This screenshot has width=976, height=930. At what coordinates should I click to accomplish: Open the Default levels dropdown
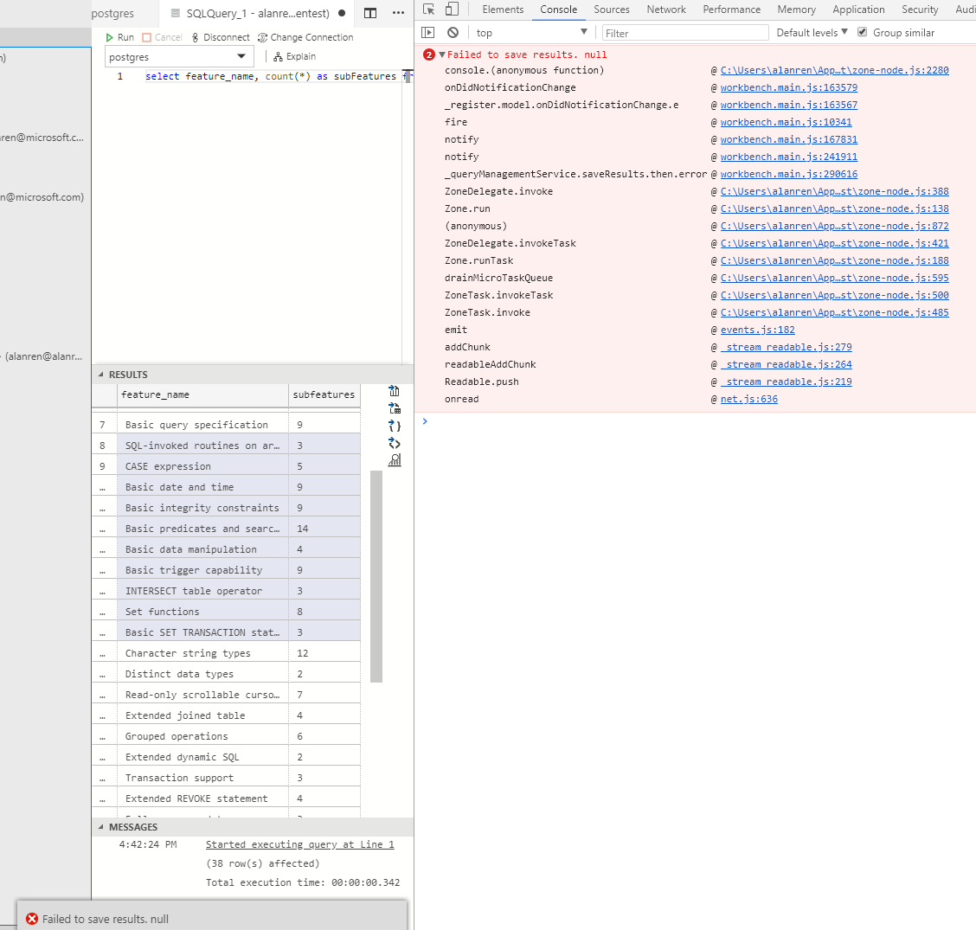810,32
